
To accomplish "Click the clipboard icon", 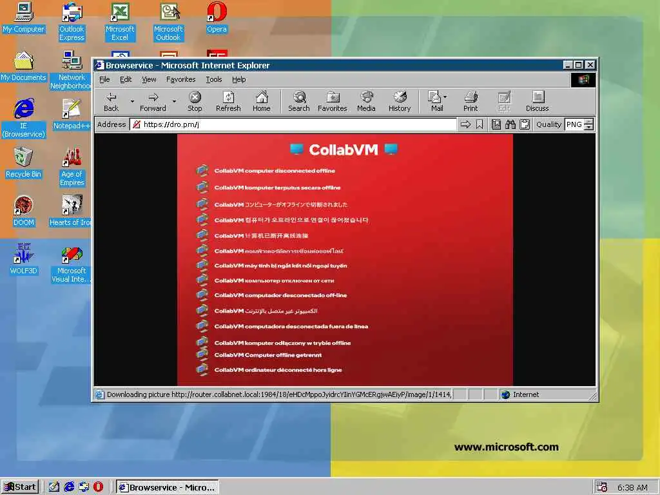I will (525, 124).
